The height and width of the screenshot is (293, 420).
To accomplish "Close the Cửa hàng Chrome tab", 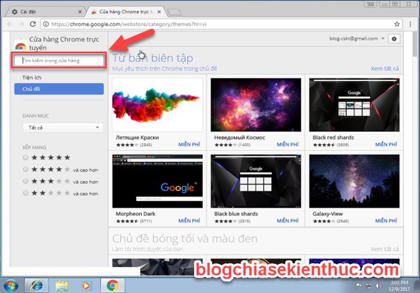I will (159, 12).
